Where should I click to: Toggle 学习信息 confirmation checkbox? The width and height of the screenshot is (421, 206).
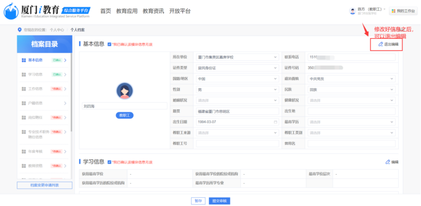(x=109, y=161)
